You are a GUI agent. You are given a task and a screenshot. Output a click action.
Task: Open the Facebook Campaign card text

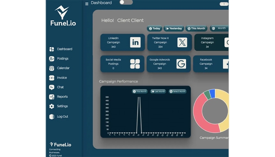(206, 64)
